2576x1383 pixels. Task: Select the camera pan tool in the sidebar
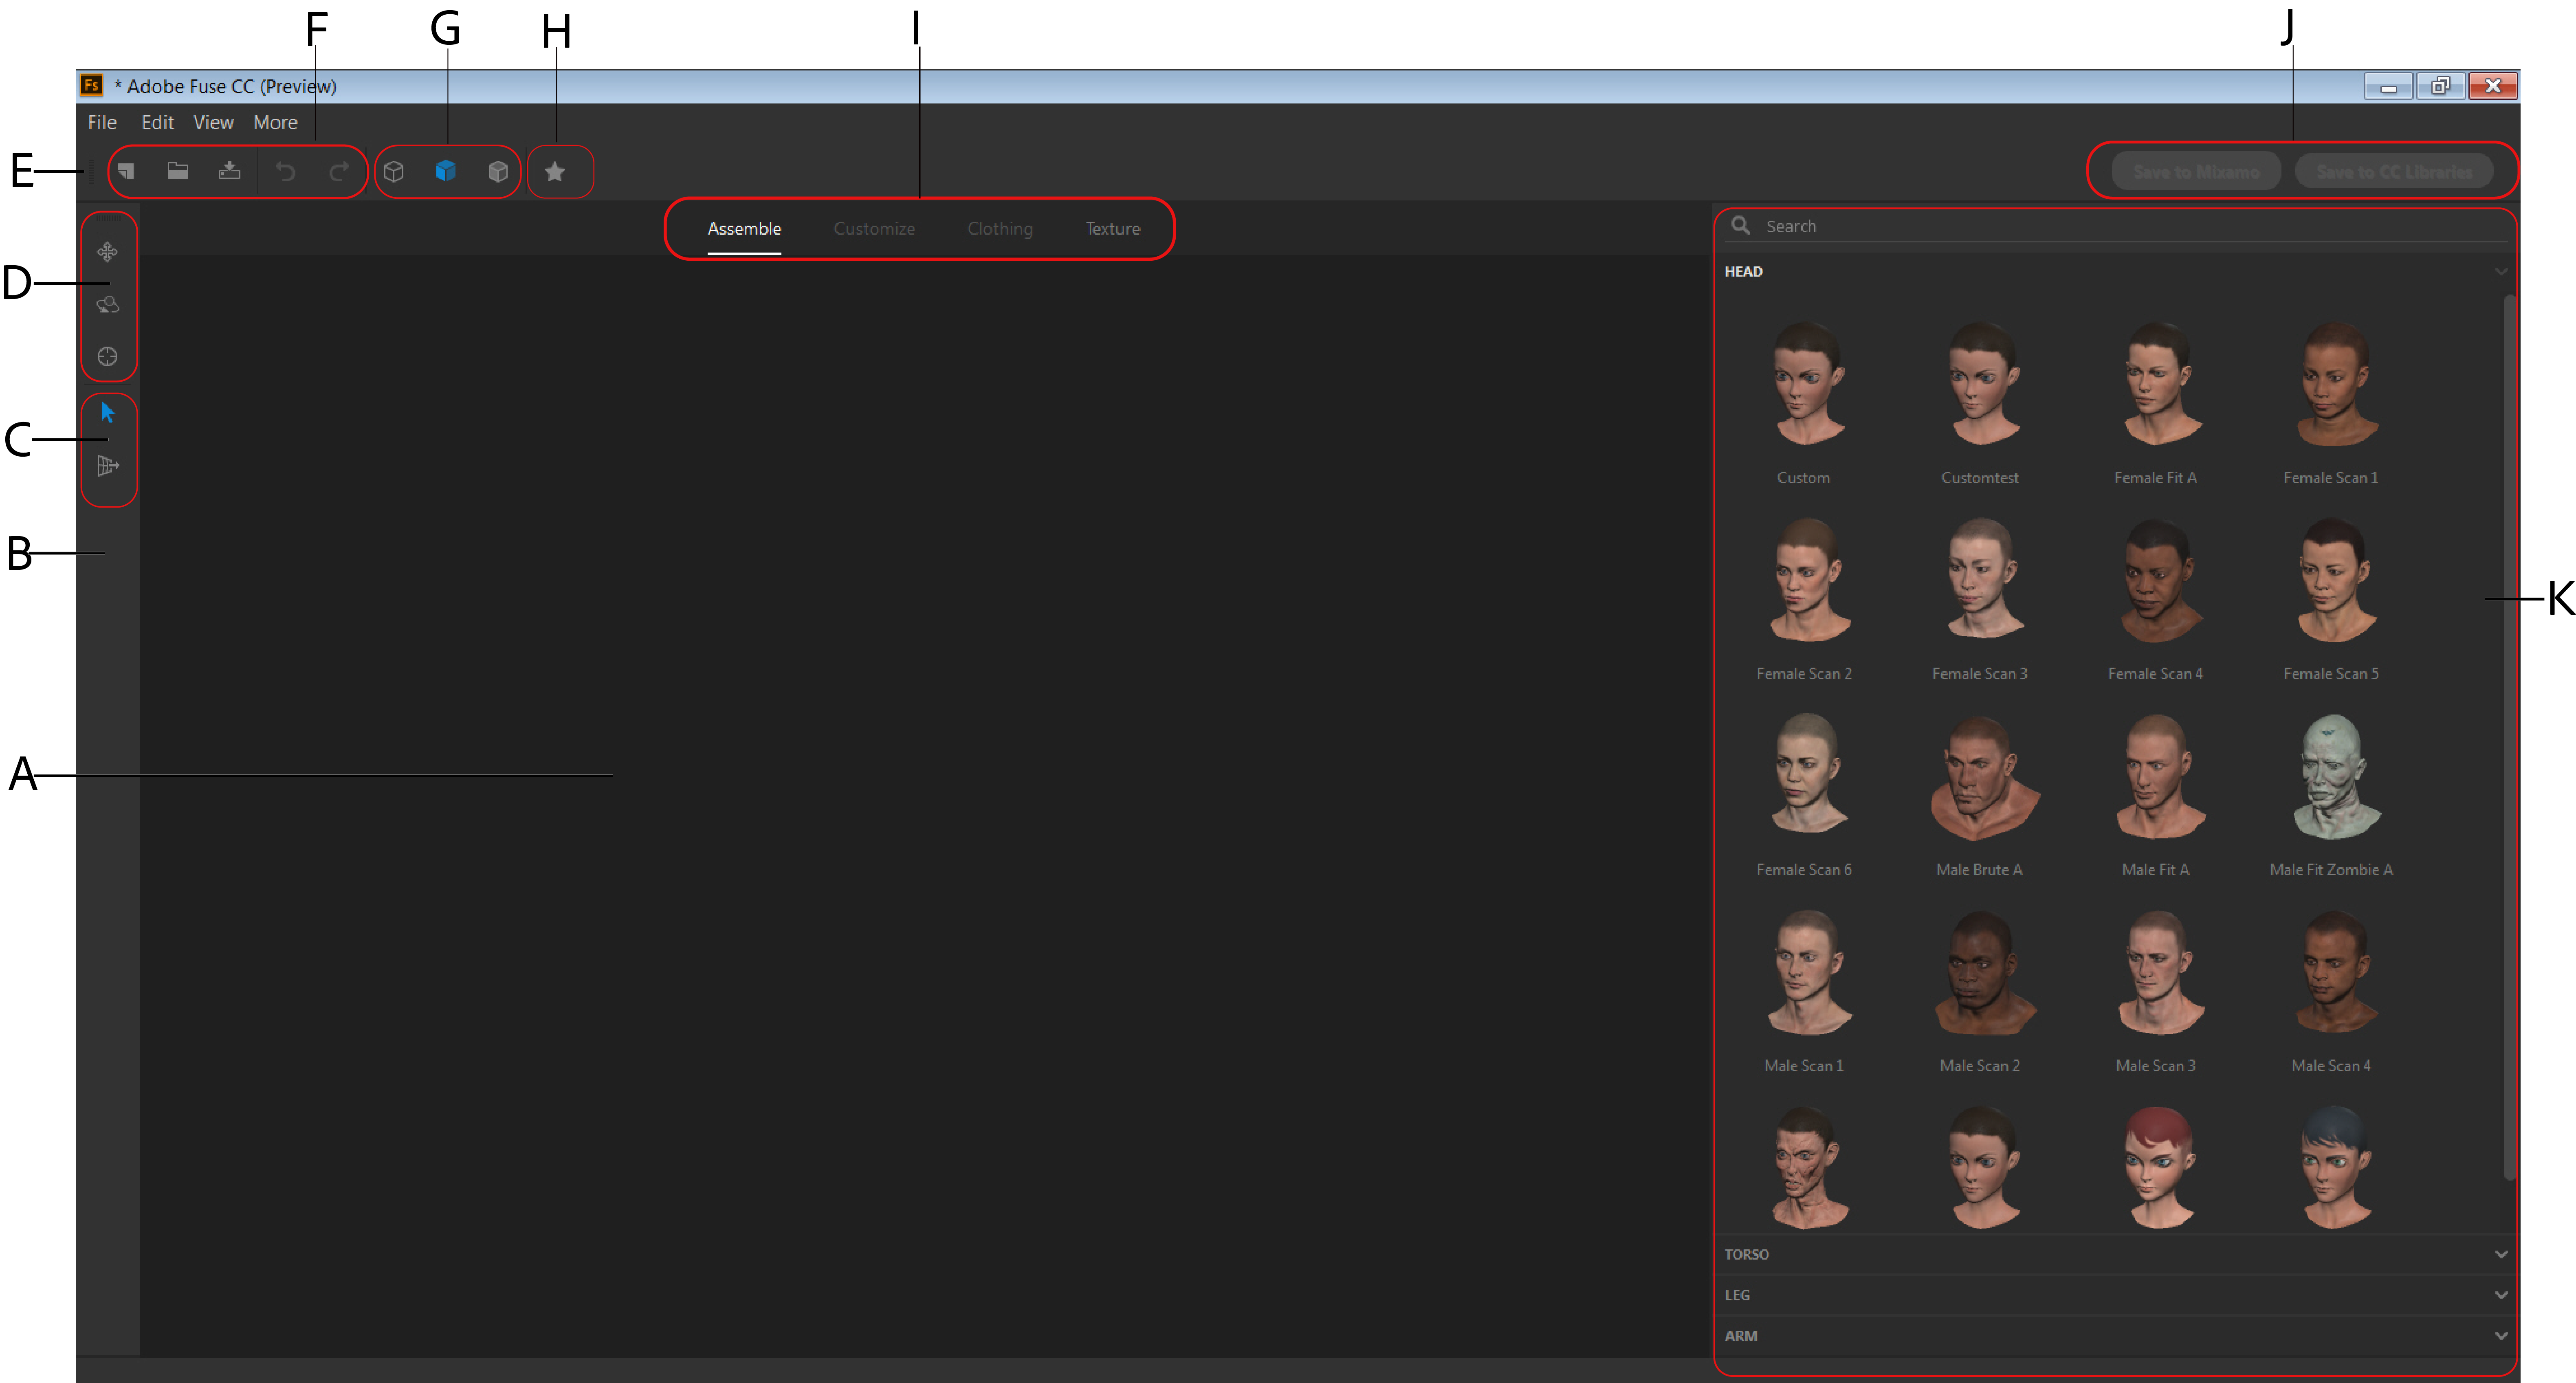tap(108, 252)
